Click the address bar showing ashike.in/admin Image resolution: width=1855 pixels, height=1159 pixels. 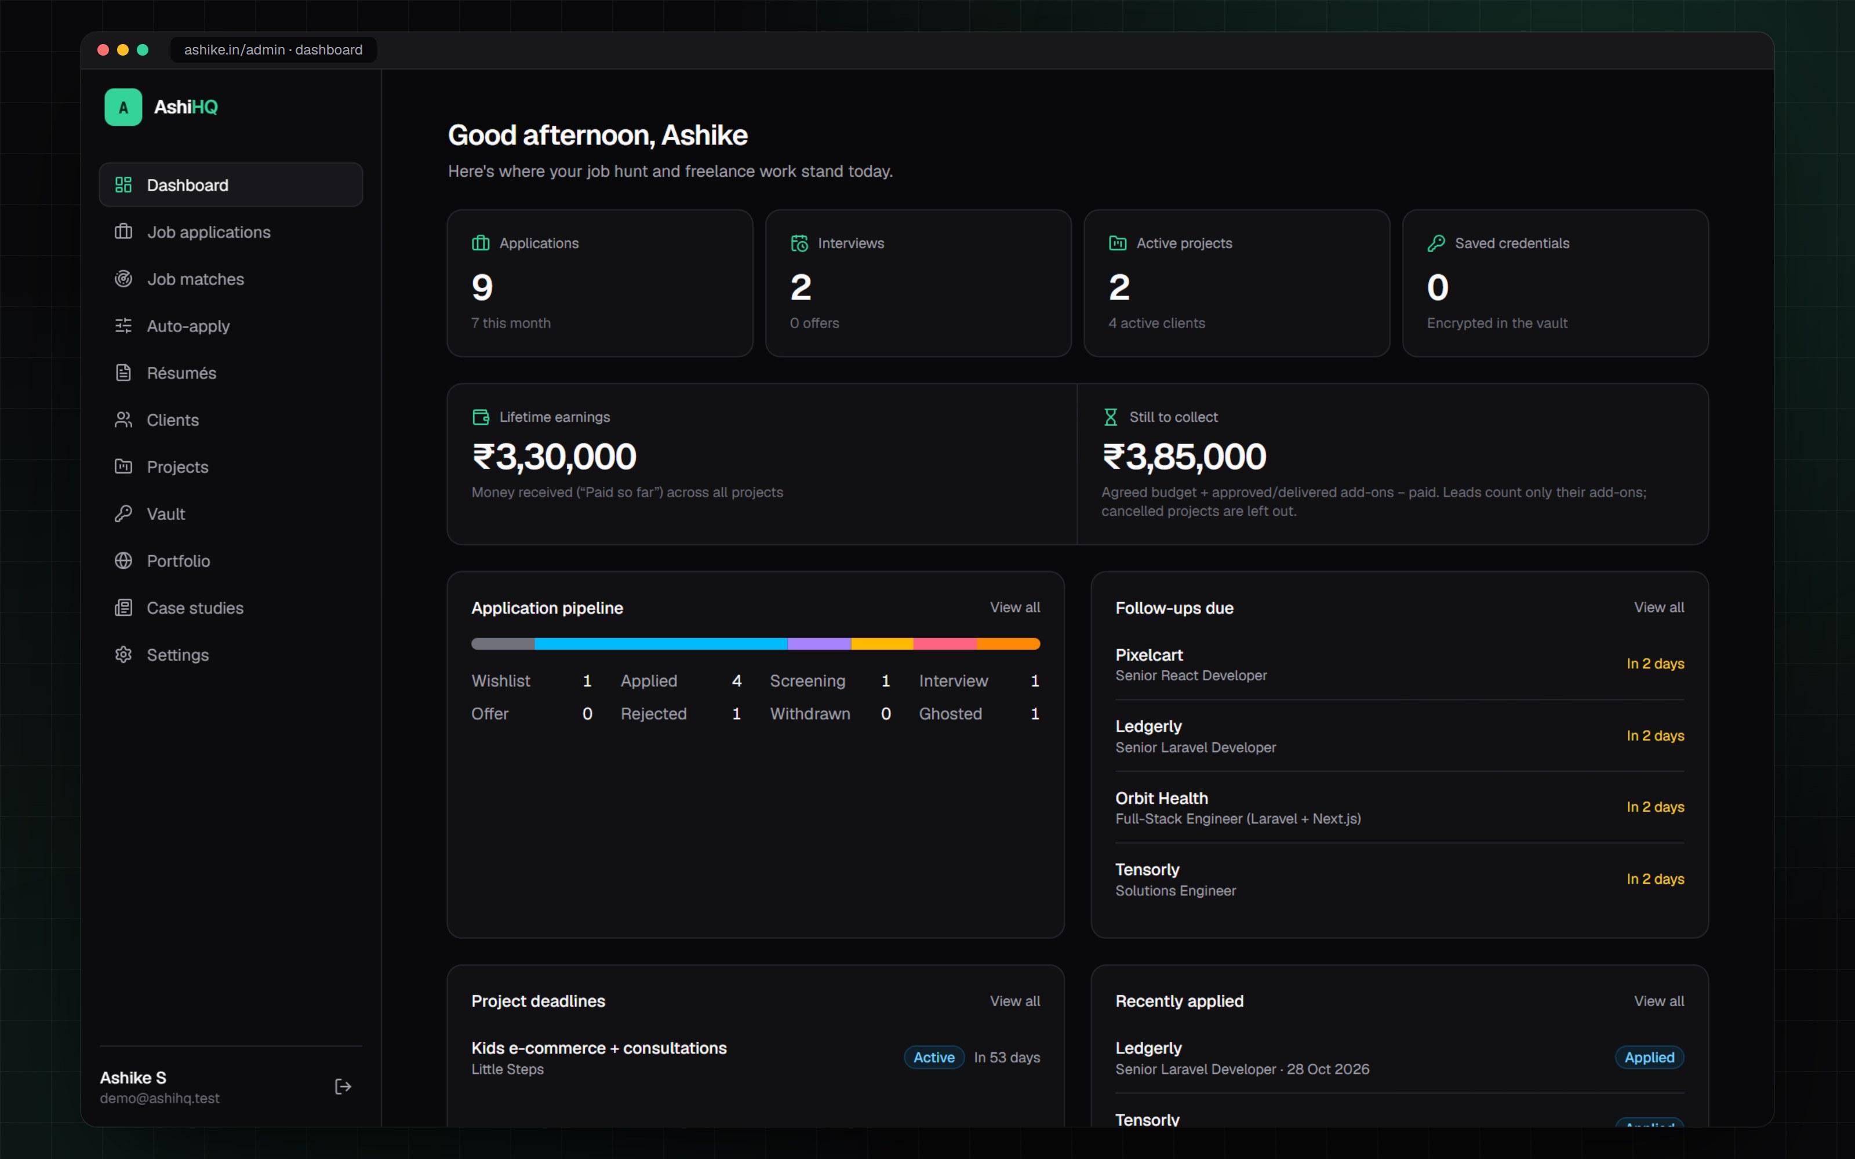273,50
